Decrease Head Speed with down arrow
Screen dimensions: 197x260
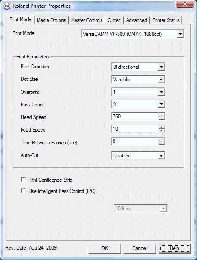pyautogui.click(x=162, y=118)
